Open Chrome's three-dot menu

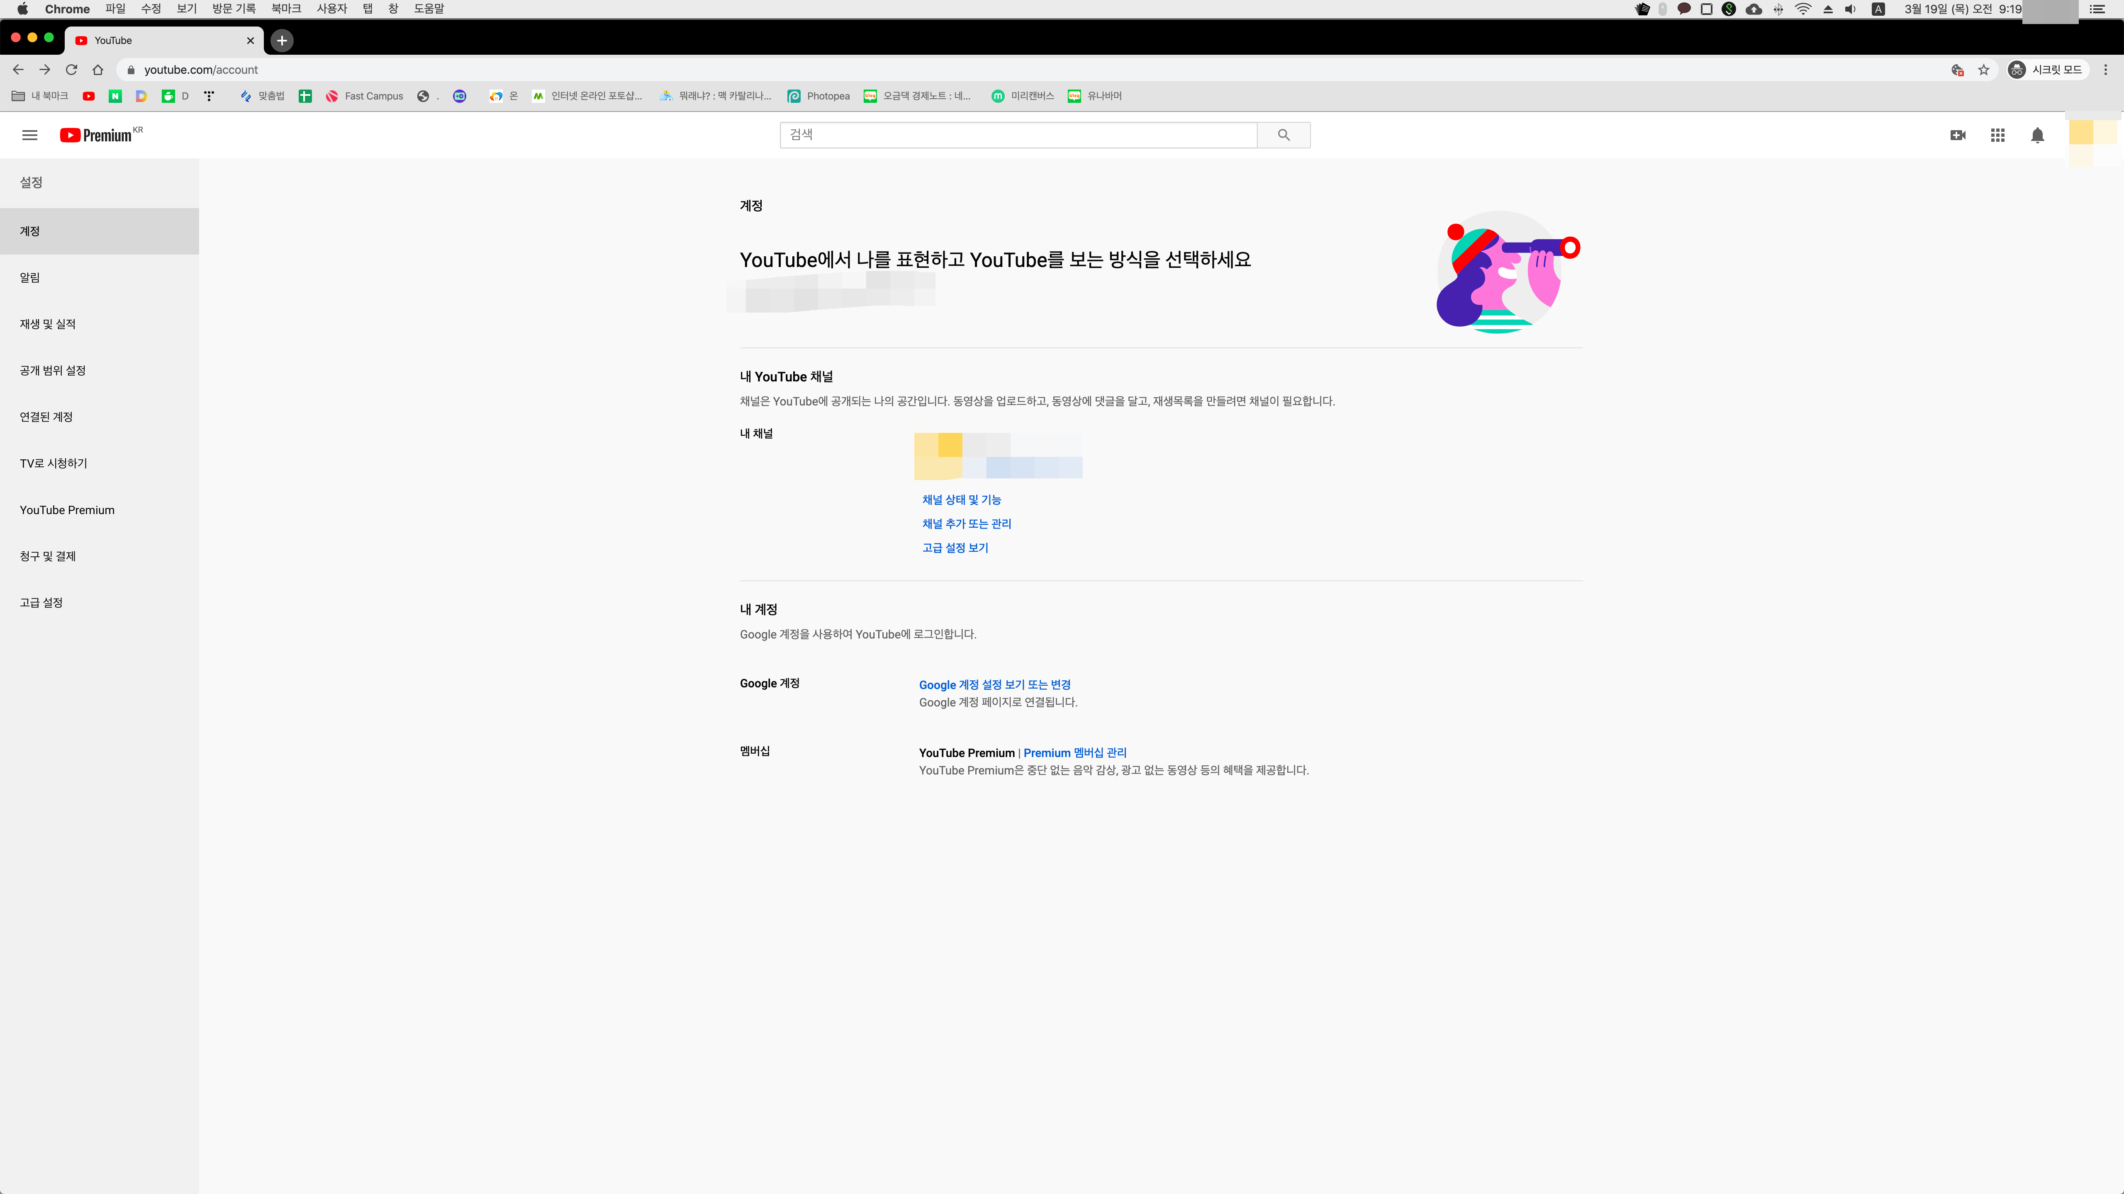click(2106, 70)
